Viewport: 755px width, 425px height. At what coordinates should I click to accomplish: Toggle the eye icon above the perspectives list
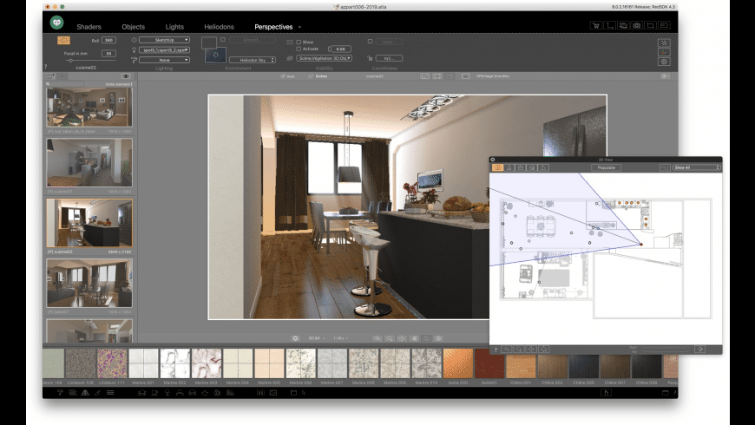pyautogui.click(x=126, y=76)
